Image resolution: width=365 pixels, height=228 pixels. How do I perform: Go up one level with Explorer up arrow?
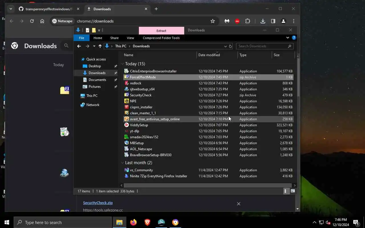100,46
